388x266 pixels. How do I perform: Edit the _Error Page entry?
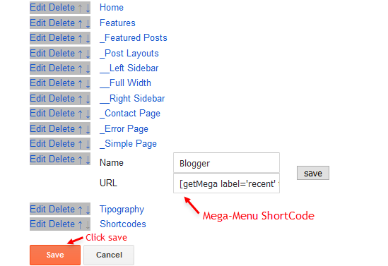coord(38,129)
